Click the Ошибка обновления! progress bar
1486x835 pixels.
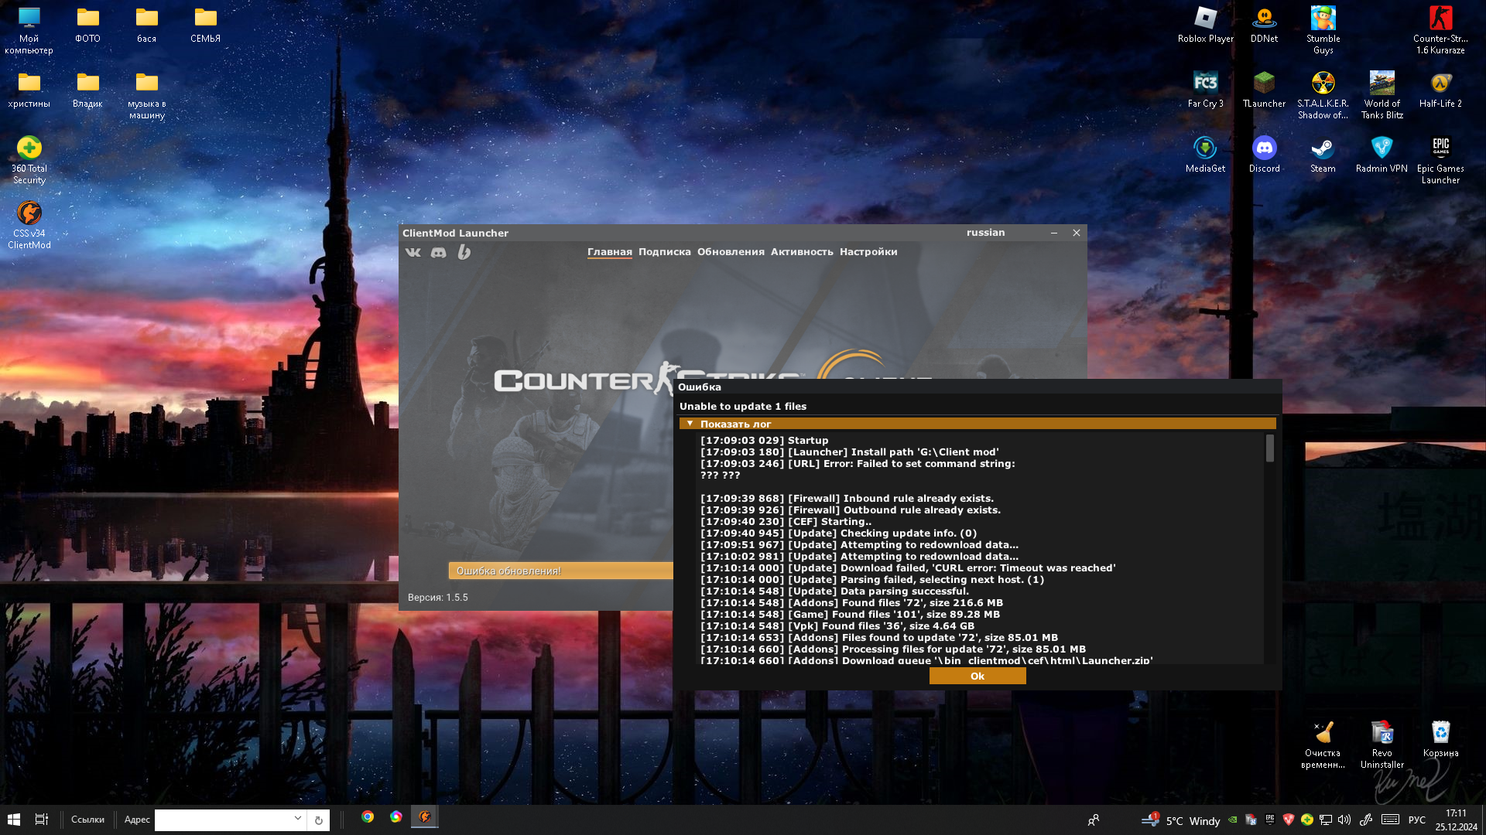561,571
